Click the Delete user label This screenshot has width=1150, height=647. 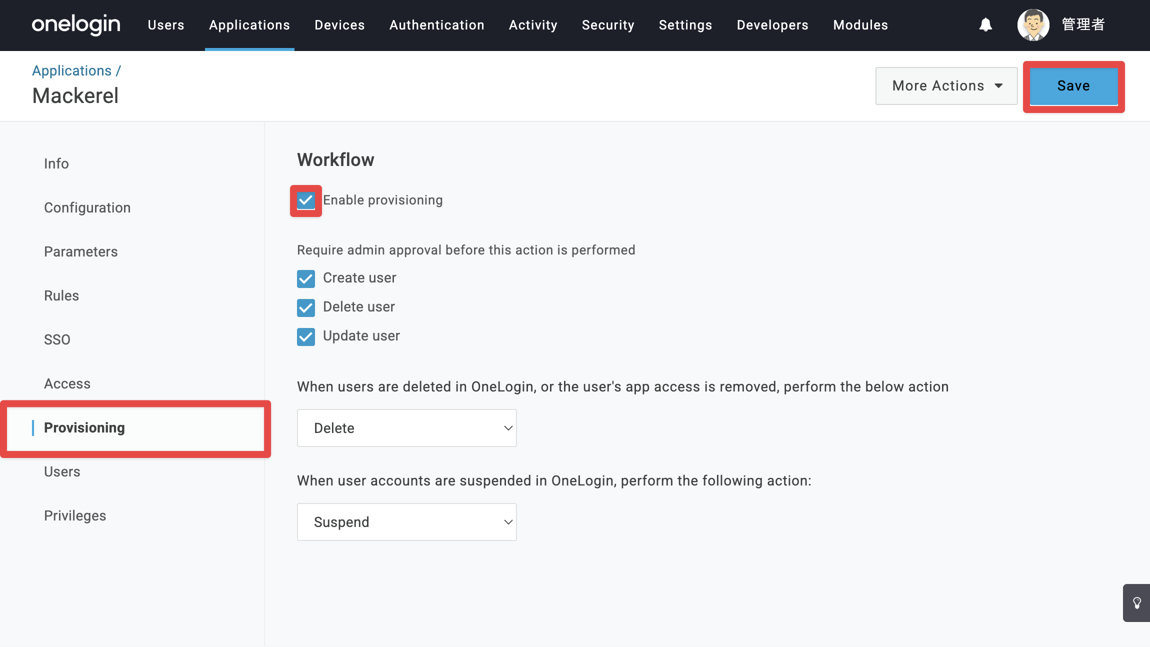359,307
